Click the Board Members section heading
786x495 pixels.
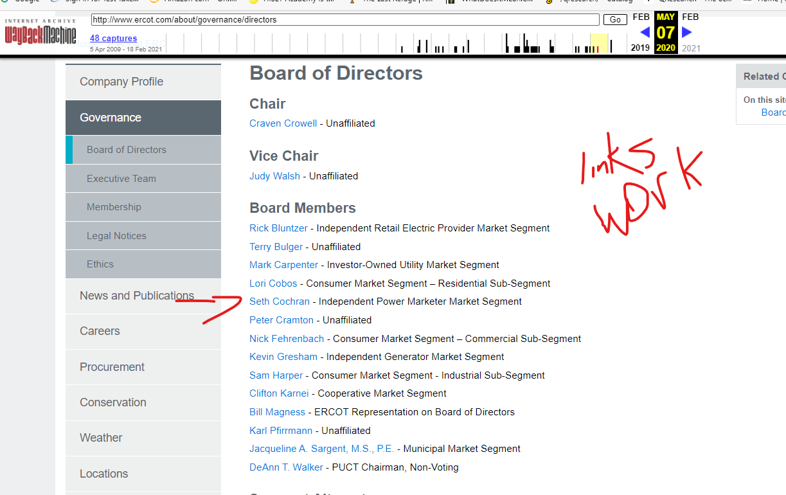tap(303, 208)
